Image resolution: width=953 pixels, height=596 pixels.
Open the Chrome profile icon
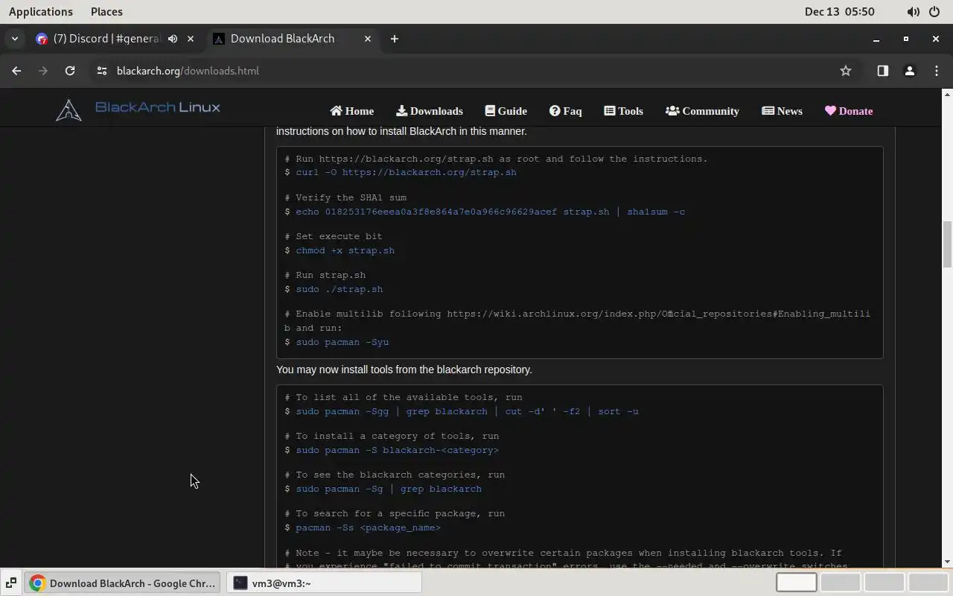tap(909, 71)
